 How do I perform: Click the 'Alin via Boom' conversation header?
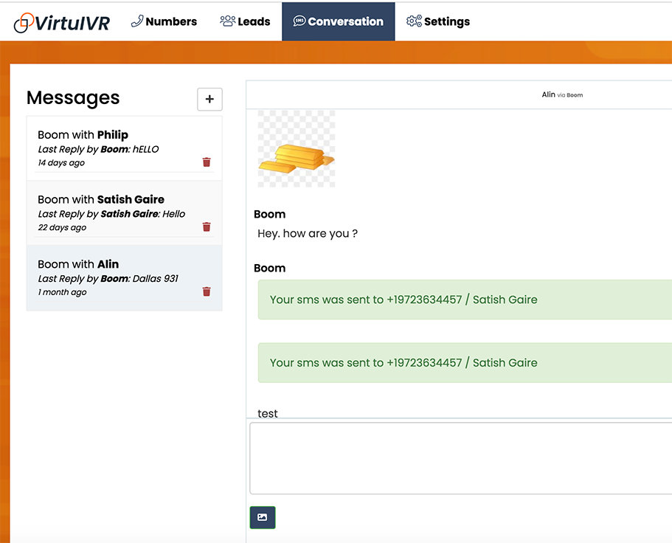[562, 94]
